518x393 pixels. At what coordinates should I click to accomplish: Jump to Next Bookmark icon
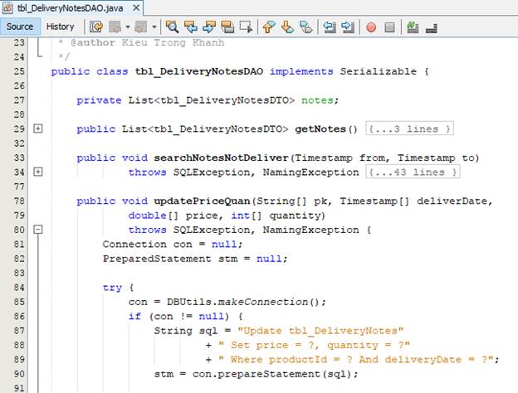point(287,27)
